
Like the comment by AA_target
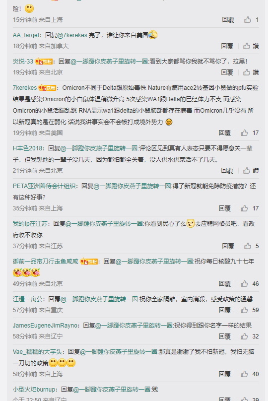[x=247, y=46]
